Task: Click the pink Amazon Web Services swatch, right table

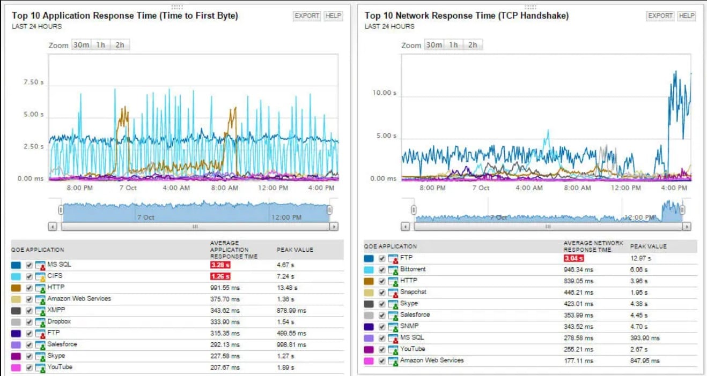Action: click(369, 360)
